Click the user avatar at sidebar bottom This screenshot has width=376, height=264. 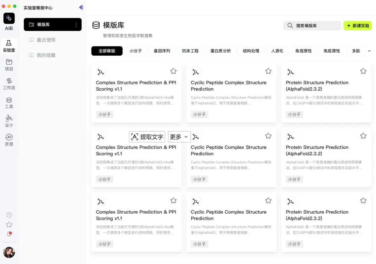(x=9, y=252)
